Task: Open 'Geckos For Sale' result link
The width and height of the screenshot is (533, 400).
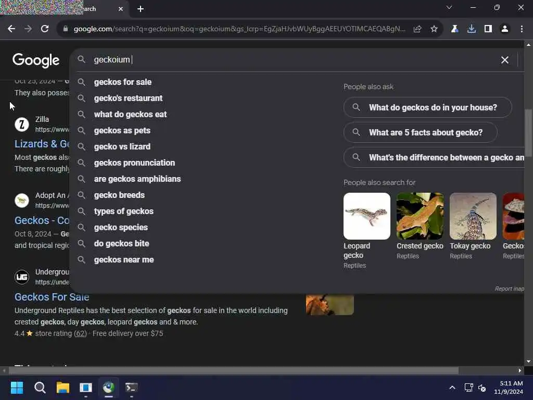Action: pyautogui.click(x=52, y=297)
